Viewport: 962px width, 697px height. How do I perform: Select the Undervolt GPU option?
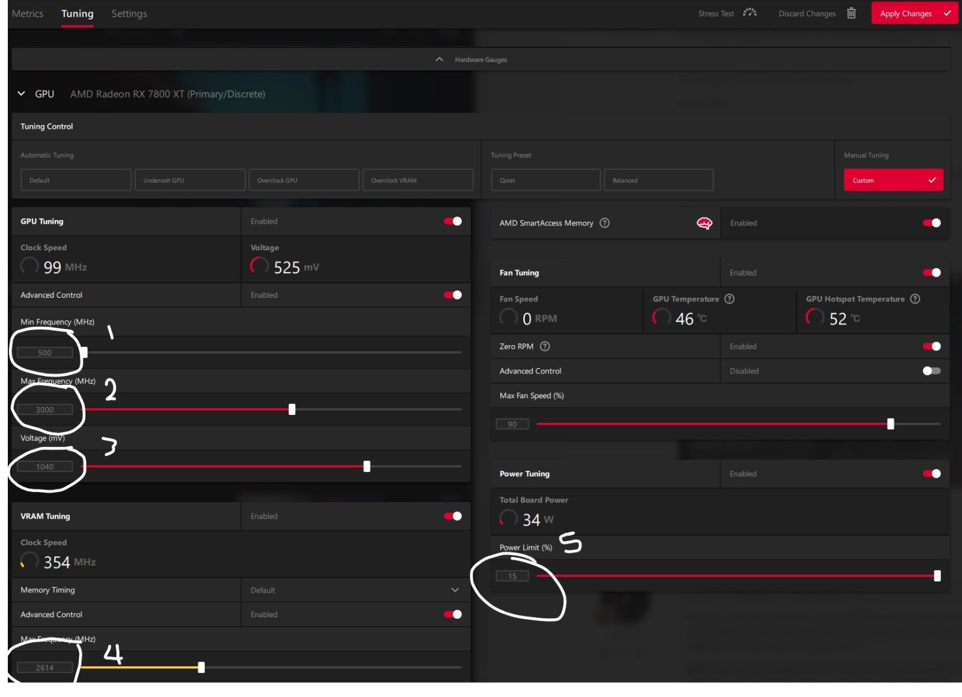pos(190,180)
